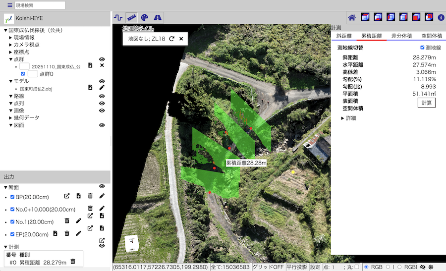Uncheck the 測地線 checkbox
The height and width of the screenshot is (271, 446).
422,48
